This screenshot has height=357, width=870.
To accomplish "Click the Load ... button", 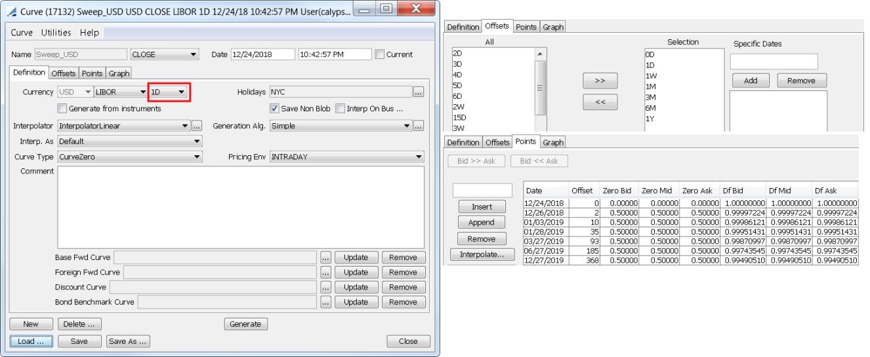I will click(31, 341).
